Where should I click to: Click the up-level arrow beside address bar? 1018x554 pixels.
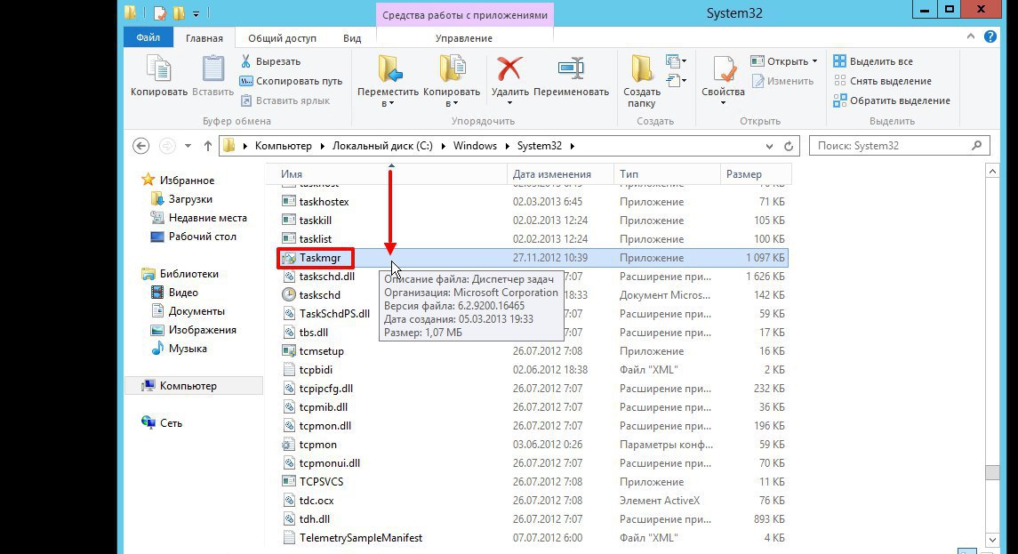pos(208,146)
